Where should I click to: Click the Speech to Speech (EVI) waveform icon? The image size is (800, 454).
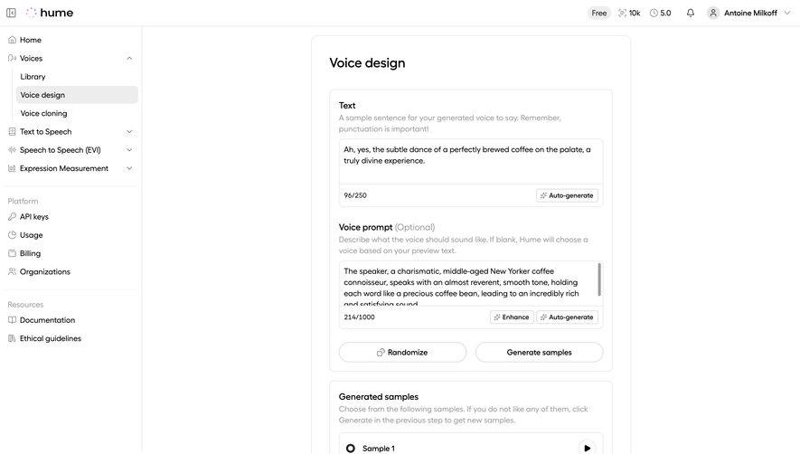[13, 150]
